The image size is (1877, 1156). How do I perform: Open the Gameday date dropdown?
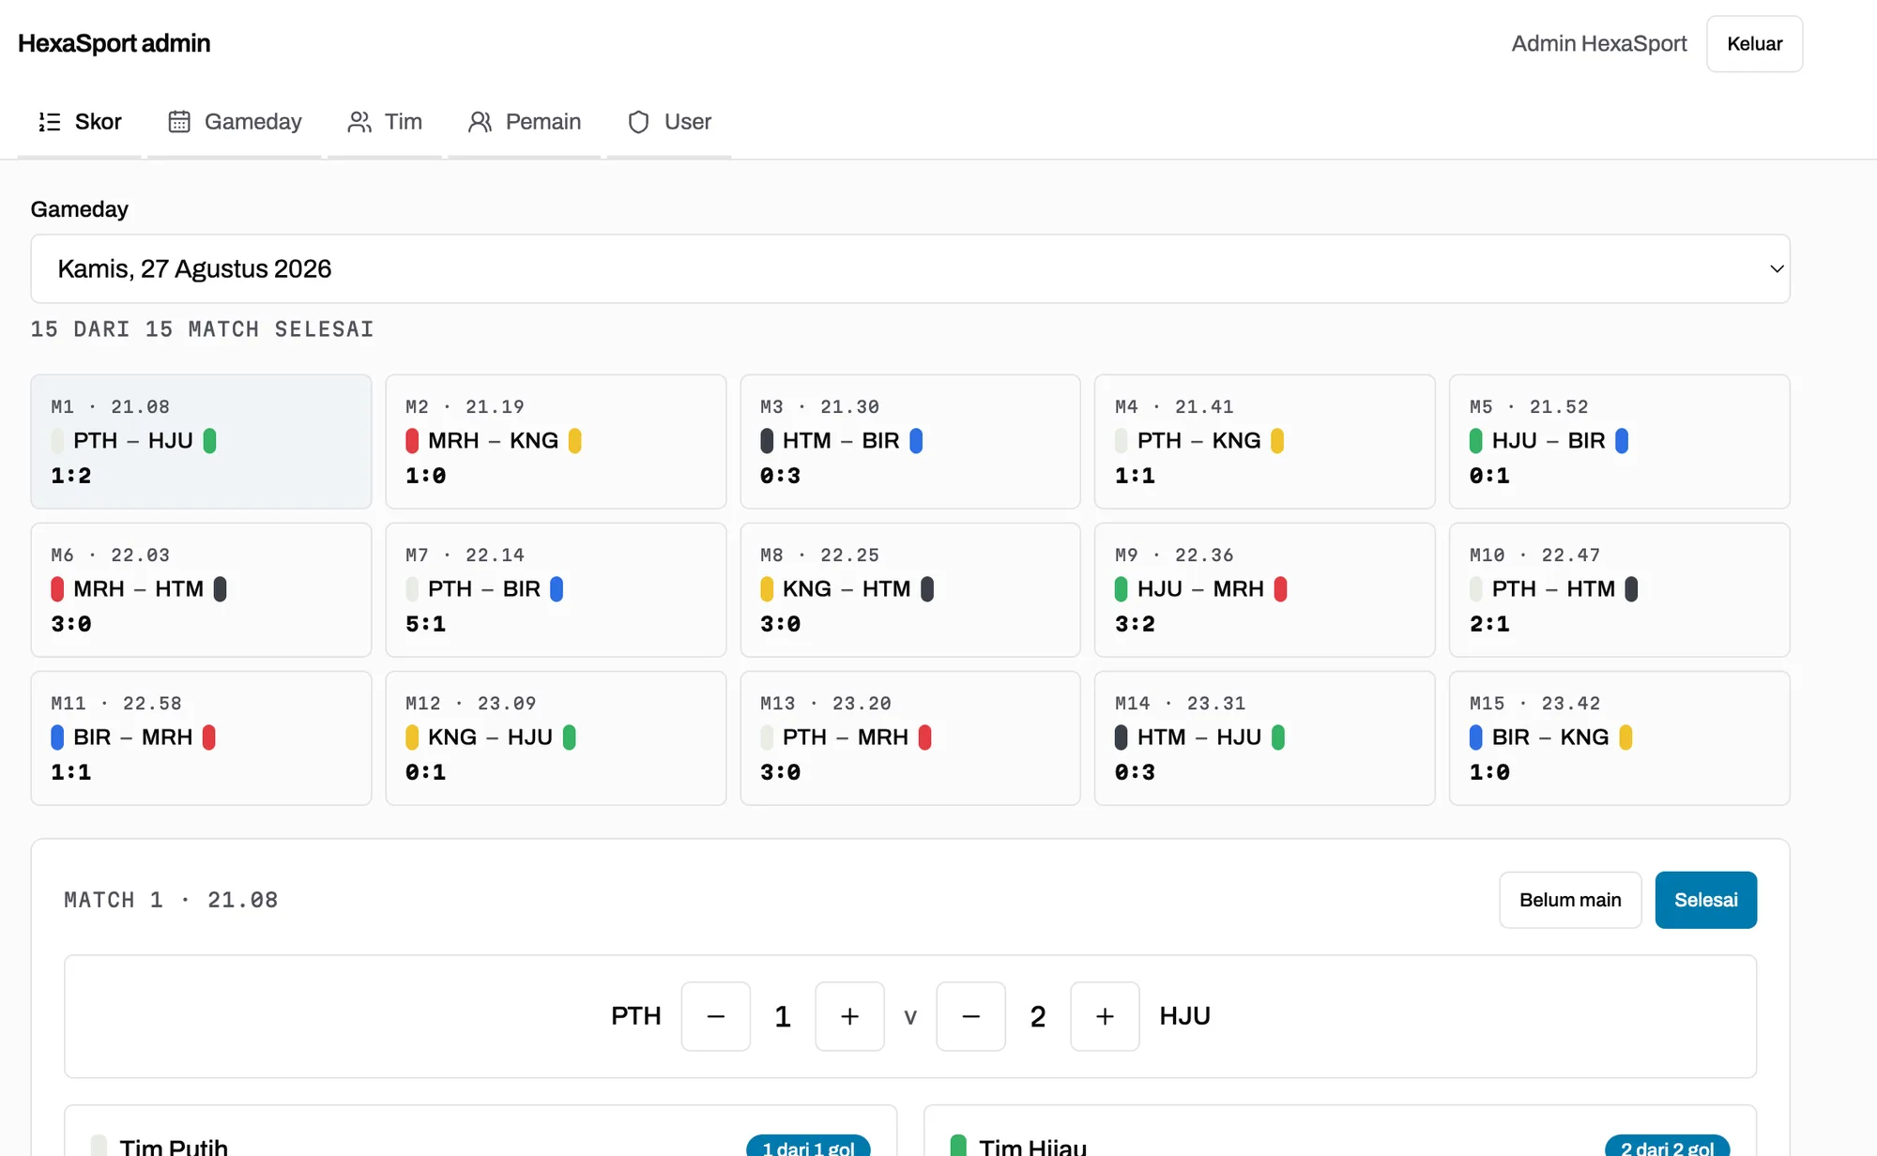click(910, 268)
